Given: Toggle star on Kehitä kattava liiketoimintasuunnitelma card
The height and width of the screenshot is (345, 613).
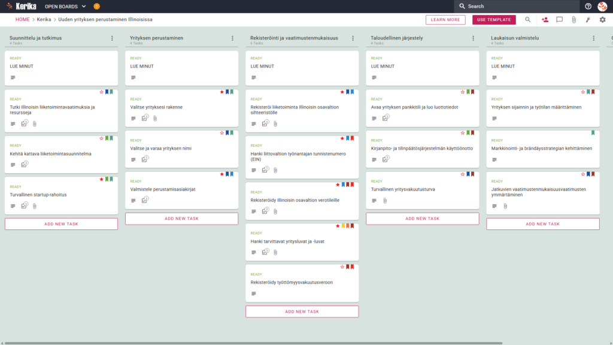Looking at the screenshot, I should pyautogui.click(x=102, y=138).
